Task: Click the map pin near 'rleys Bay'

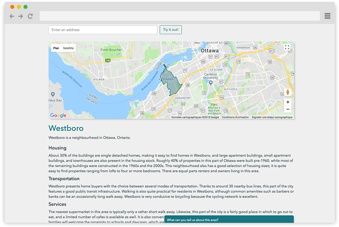Action: click(x=53, y=94)
